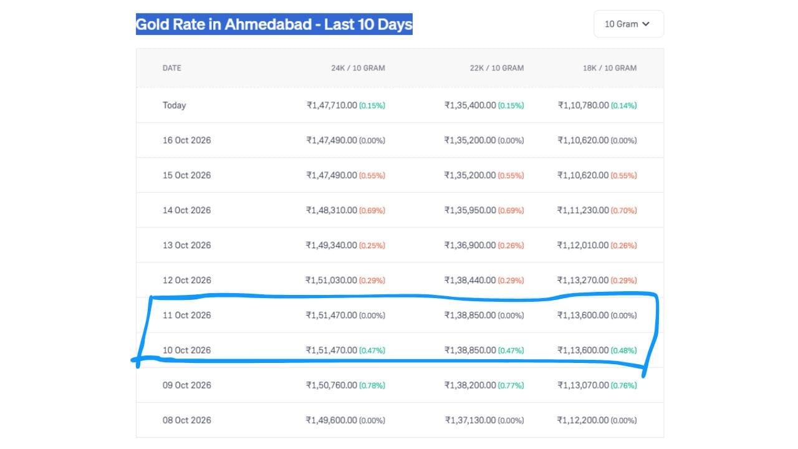Screen dimensions: 798x449
Task: Click the 24K price in the 11 Oct row
Action: point(332,315)
